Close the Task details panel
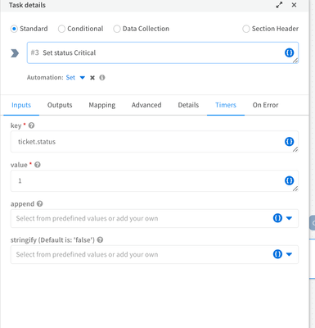The height and width of the screenshot is (328, 315). [294, 5]
